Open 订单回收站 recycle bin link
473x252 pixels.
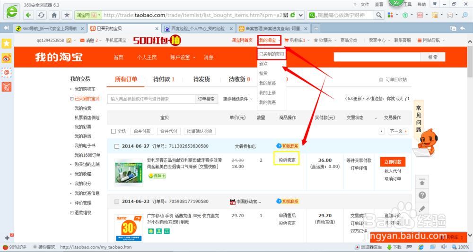click(x=393, y=80)
